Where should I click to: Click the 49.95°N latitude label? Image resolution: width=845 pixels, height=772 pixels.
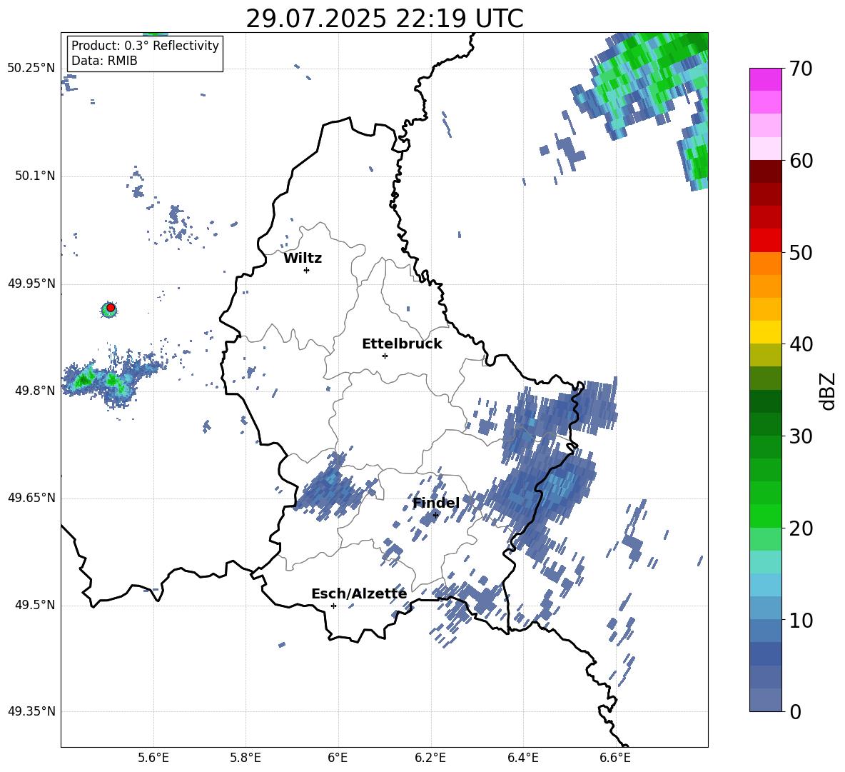click(x=31, y=283)
